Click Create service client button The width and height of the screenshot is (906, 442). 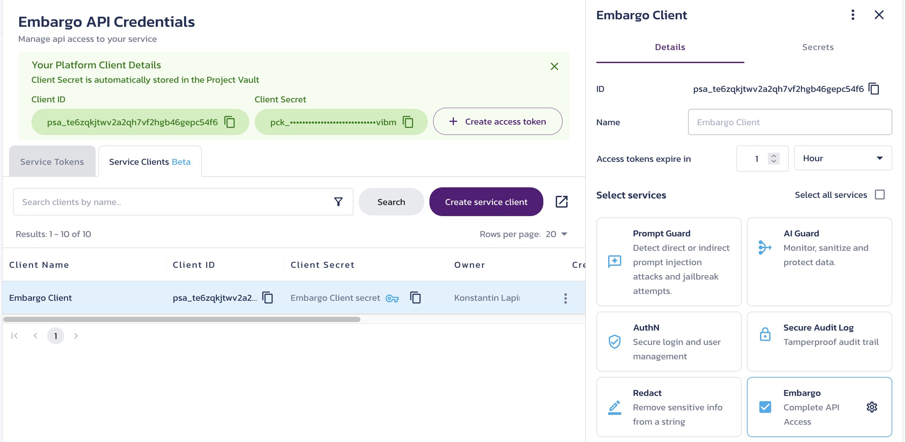[486, 202]
